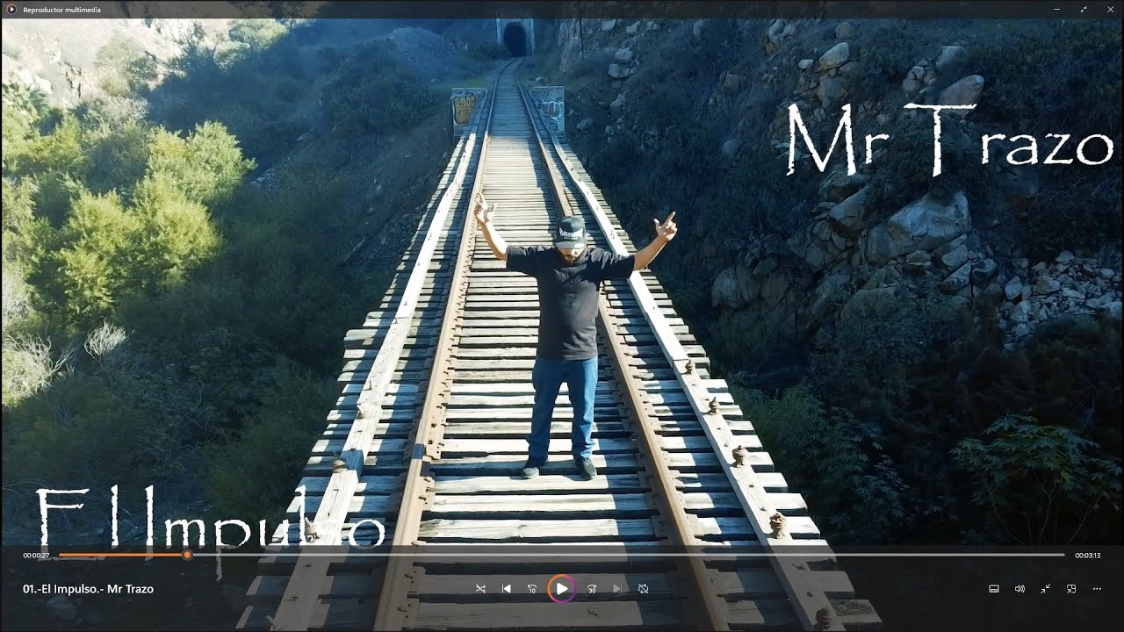The height and width of the screenshot is (632, 1124).
Task: Start playback with the Play button
Action: click(x=562, y=589)
